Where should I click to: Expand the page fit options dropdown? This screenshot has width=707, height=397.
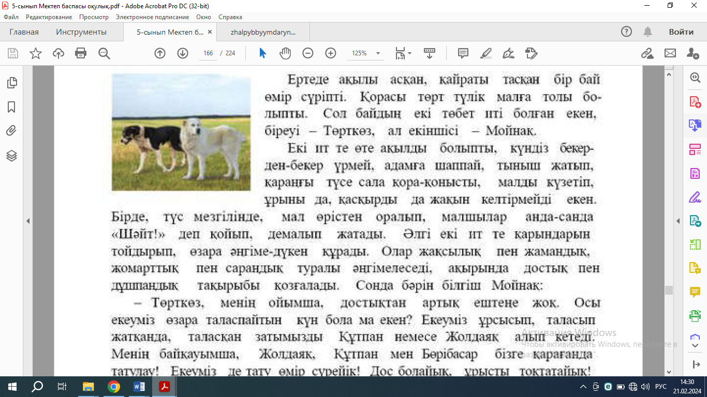409,53
